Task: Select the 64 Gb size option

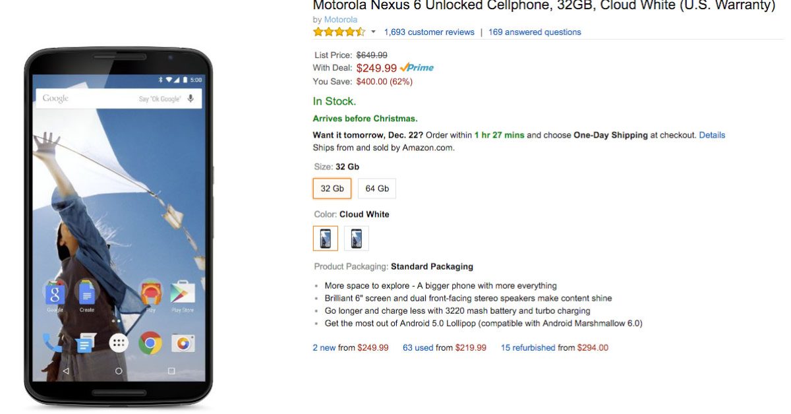Action: click(x=377, y=189)
